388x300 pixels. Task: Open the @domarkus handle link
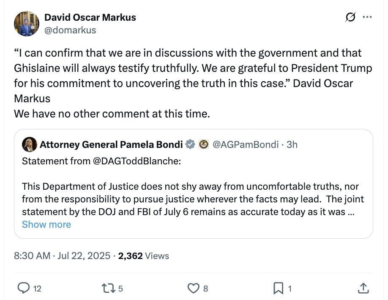70,30
